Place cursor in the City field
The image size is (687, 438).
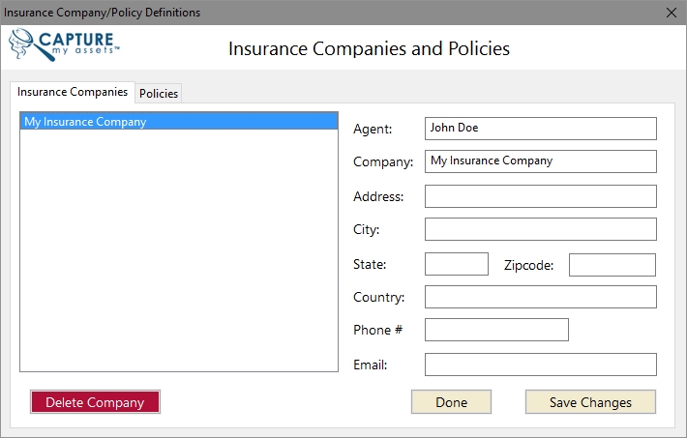click(x=540, y=229)
